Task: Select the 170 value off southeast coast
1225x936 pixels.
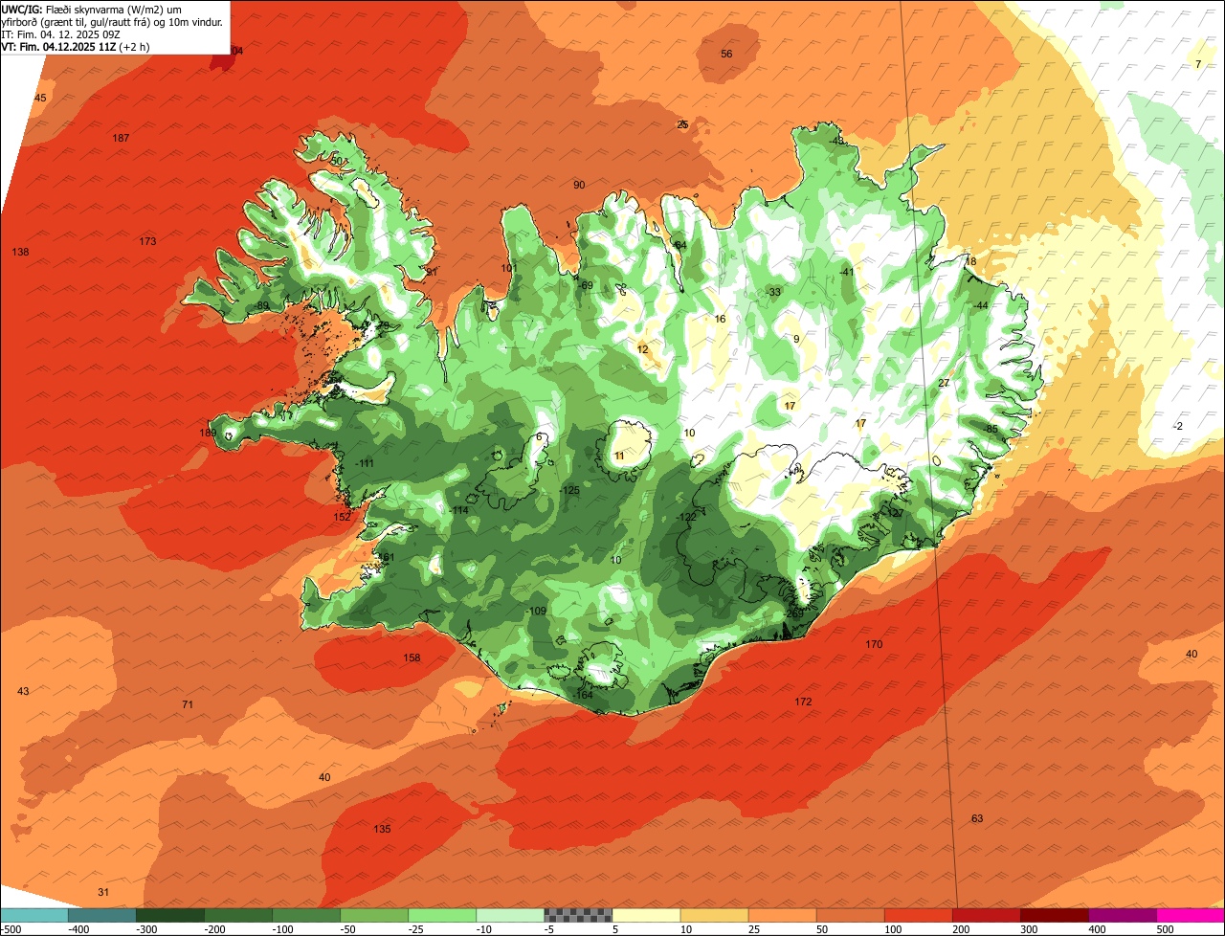Action: click(874, 644)
